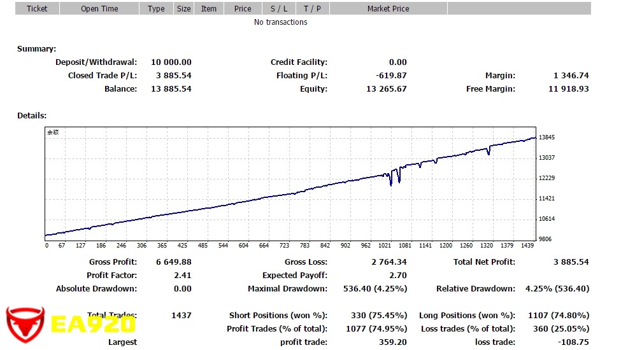Viewport: 621px width, 350px height.
Task: Sort by the Open Time column header
Action: 99,9
